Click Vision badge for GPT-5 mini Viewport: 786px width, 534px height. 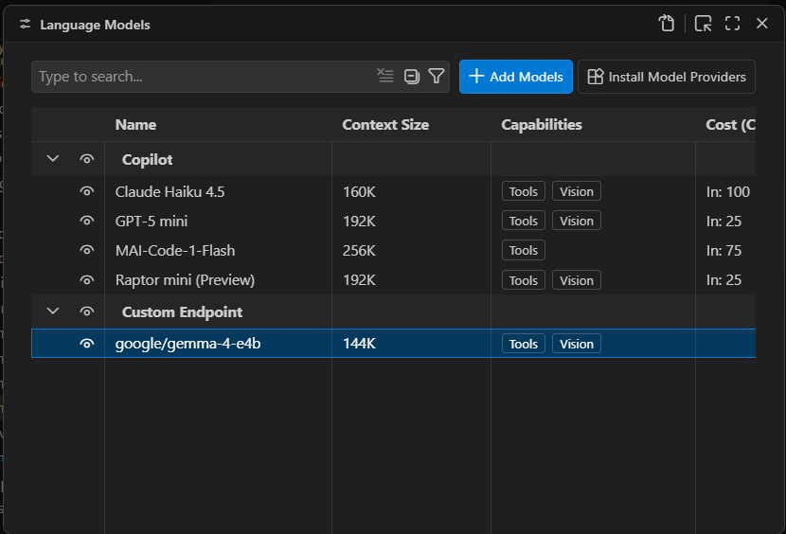(x=577, y=221)
